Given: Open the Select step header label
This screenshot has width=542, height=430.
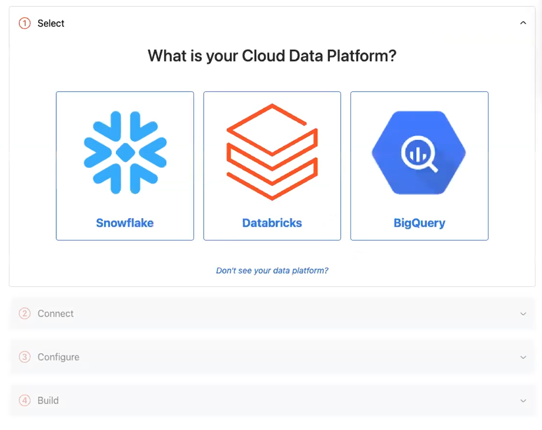Looking at the screenshot, I should [x=51, y=23].
